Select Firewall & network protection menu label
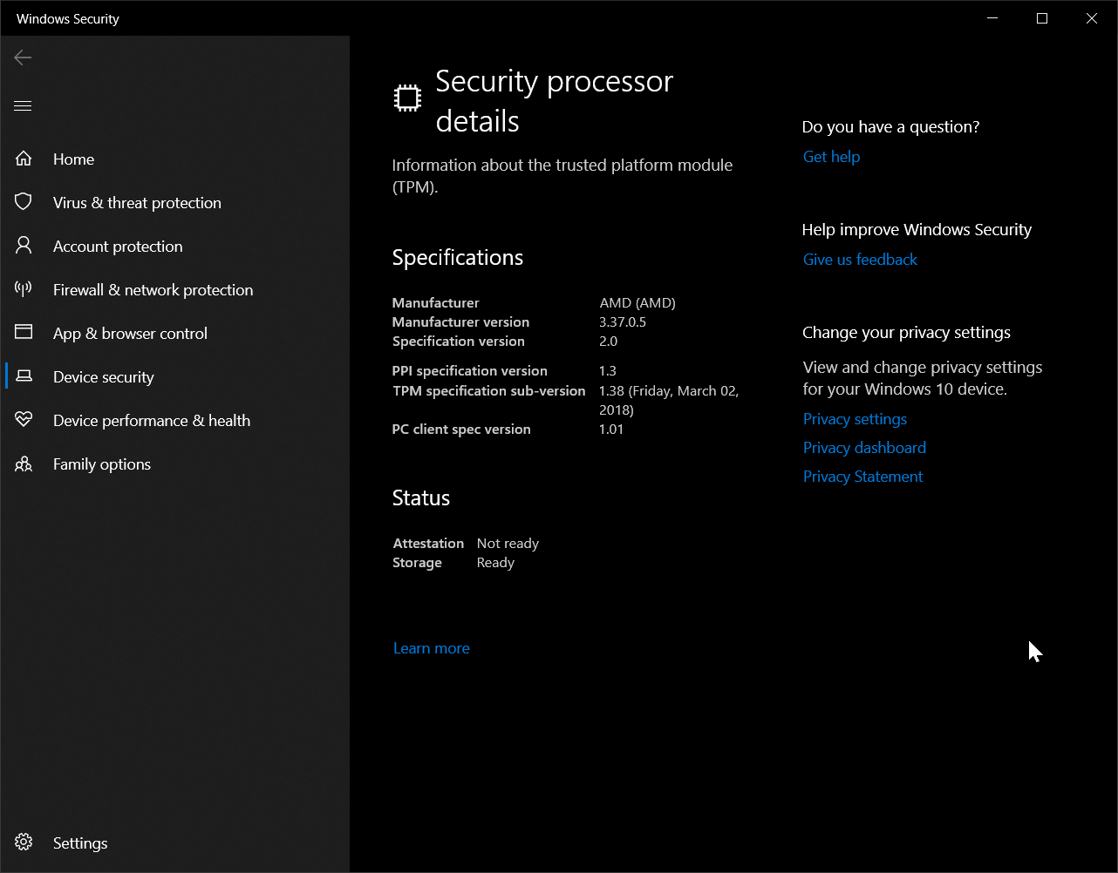Screen dimensions: 1118x873 point(153,290)
